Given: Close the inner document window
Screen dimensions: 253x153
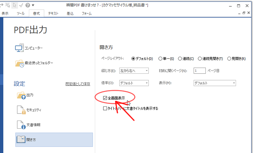Looking at the screenshot, I should click(x=249, y=13).
